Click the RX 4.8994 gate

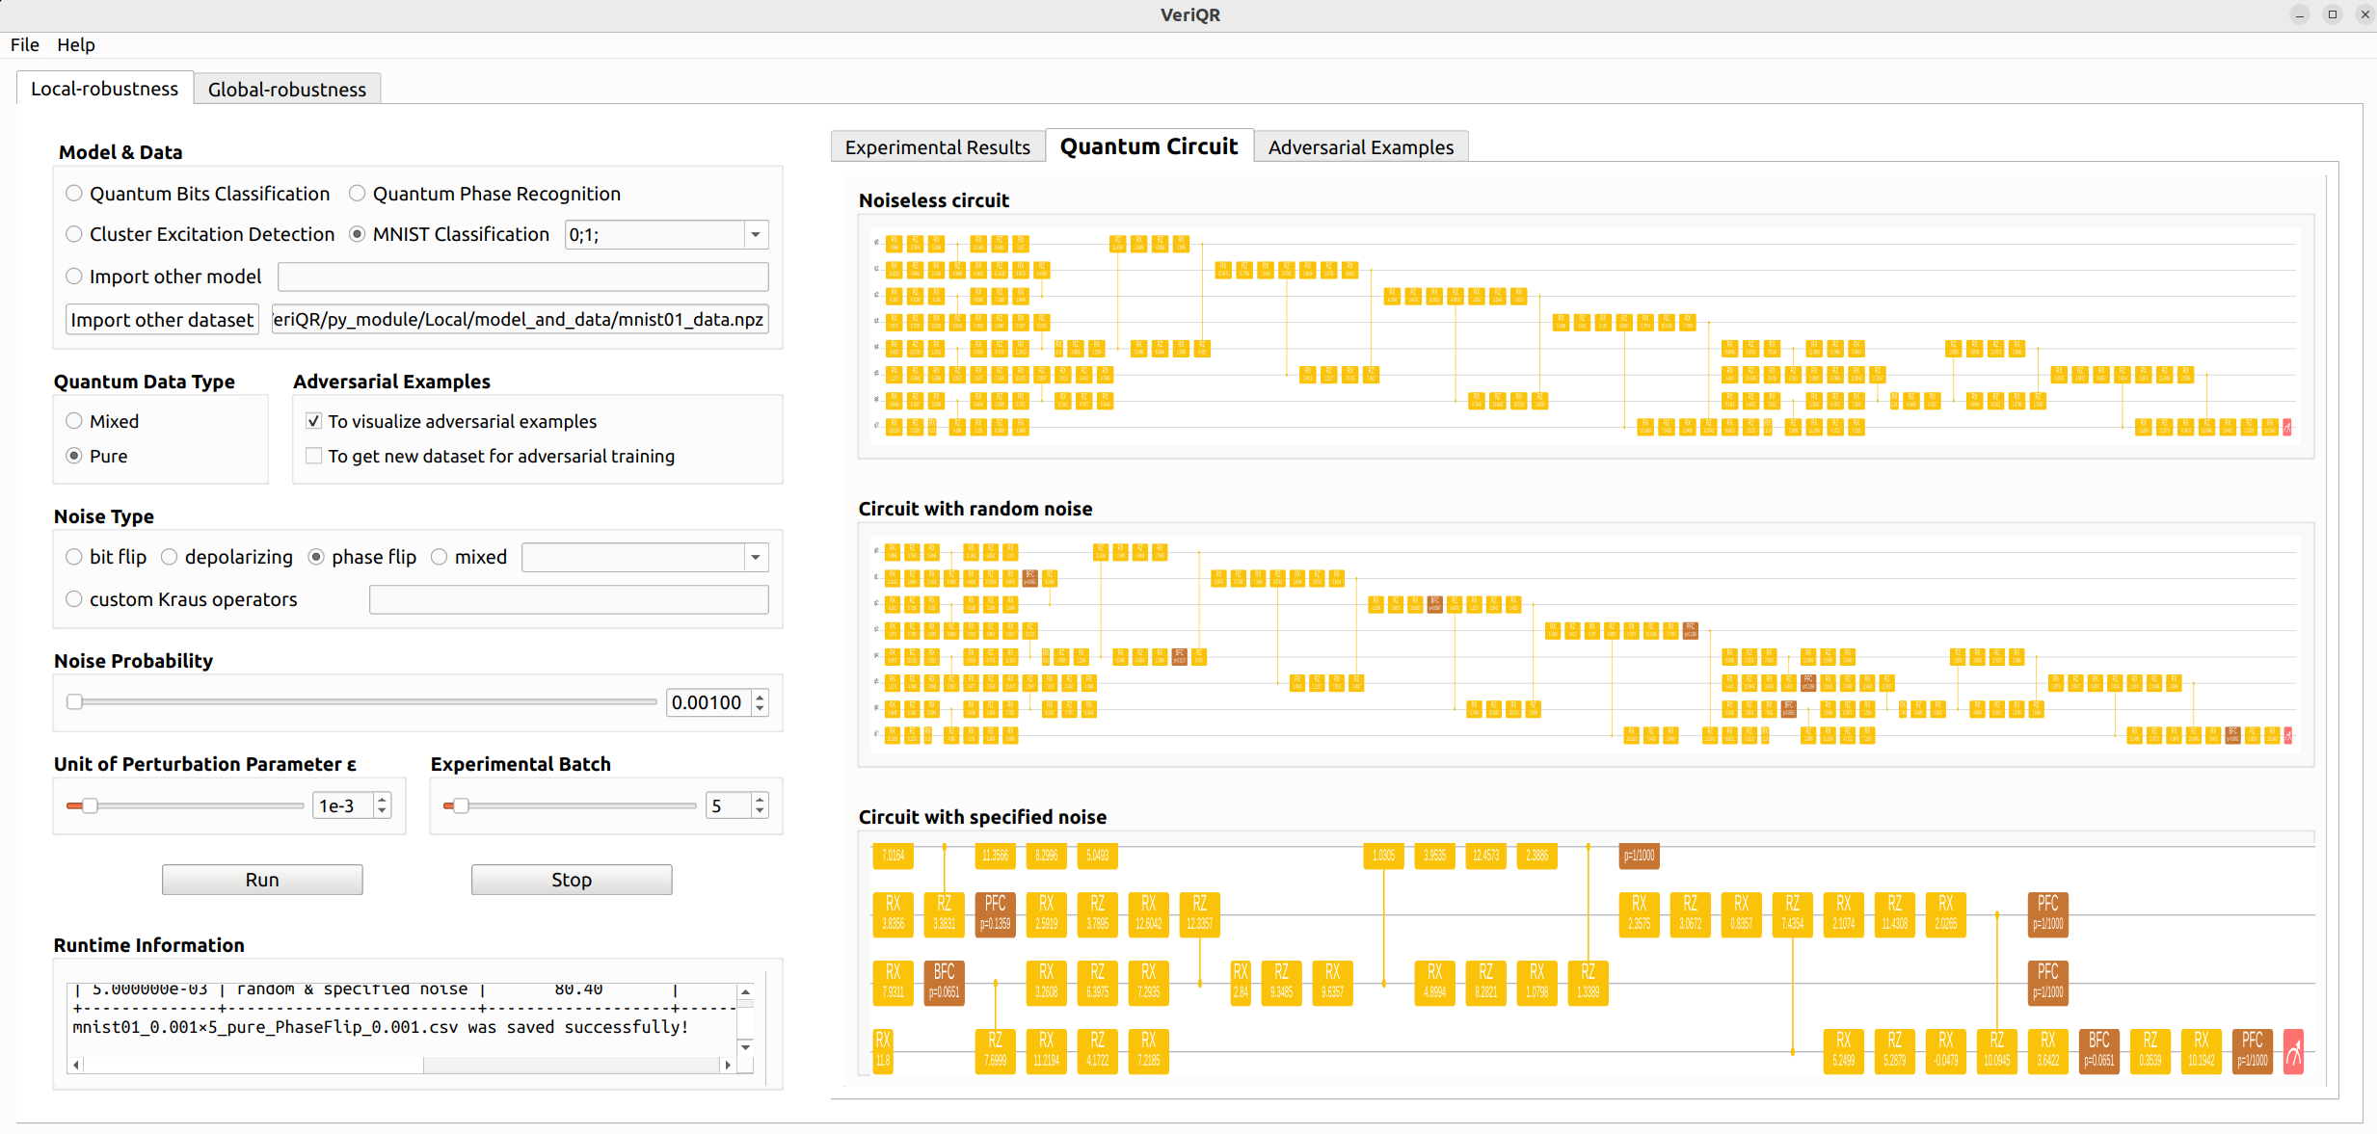click(x=1434, y=982)
